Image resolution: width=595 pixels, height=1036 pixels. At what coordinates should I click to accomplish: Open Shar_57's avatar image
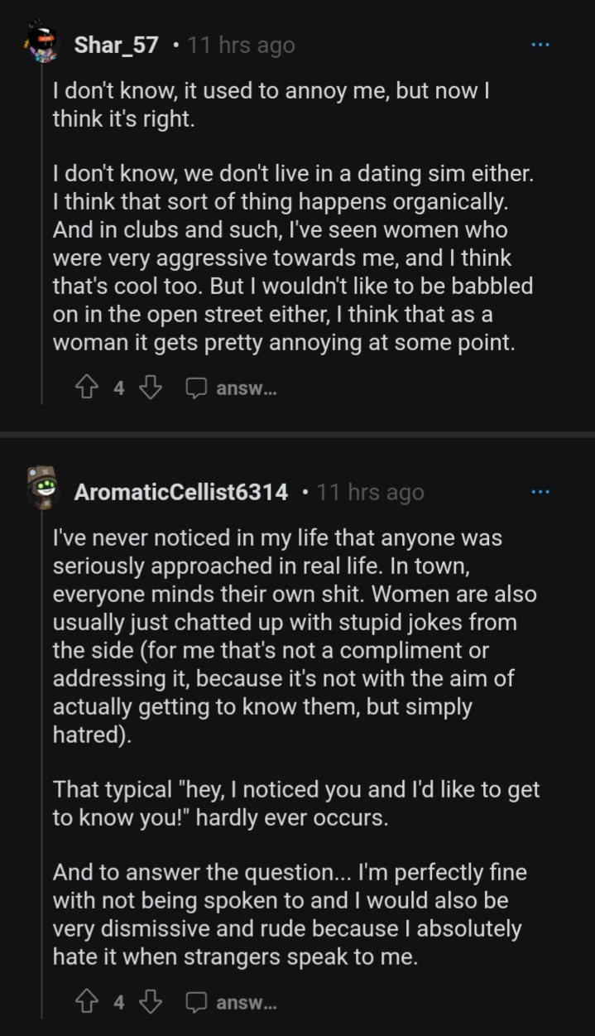41,44
